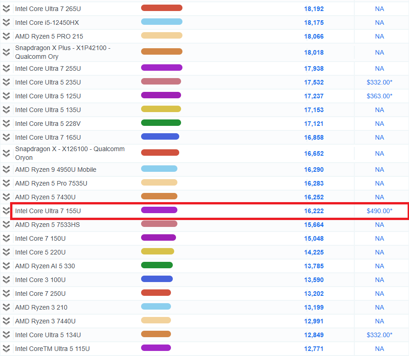Expand Intel Core Ultra 5 235U chevron
The image size is (409, 356).
coord(6,82)
